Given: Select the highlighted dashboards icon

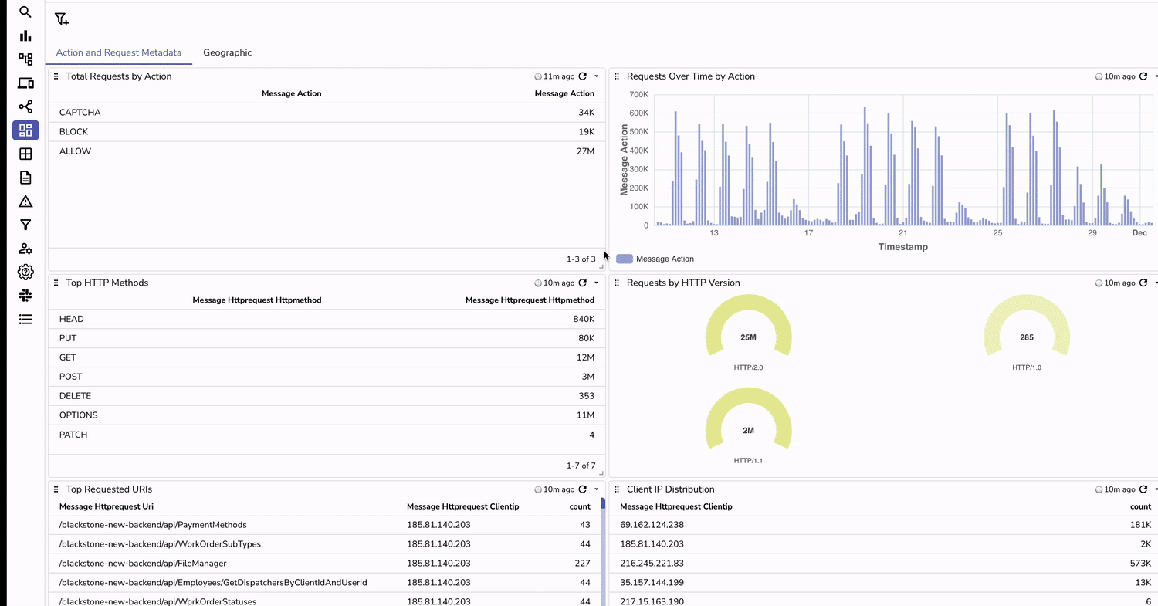Looking at the screenshot, I should pyautogui.click(x=25, y=130).
